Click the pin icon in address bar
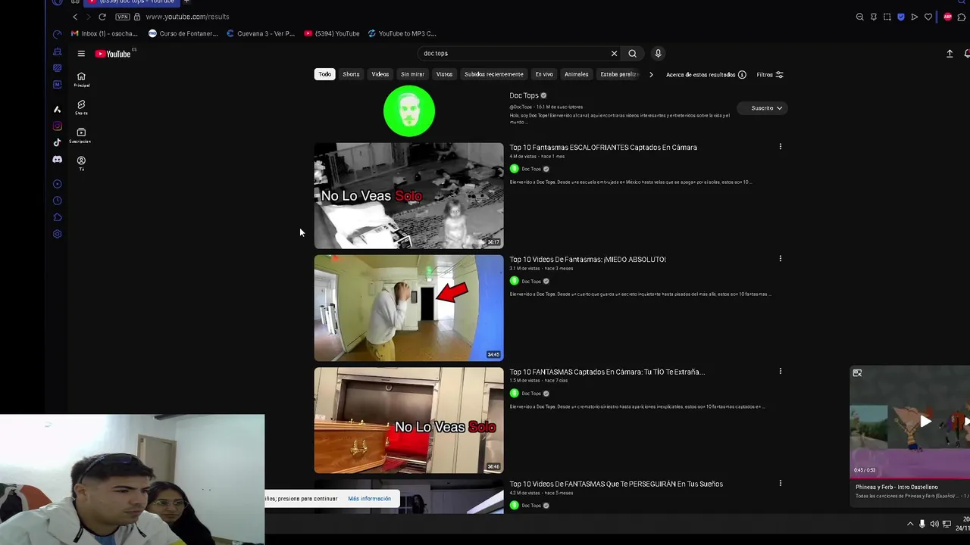This screenshot has width=970, height=545. pyautogui.click(x=874, y=17)
